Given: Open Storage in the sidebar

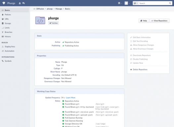Looking at the screenshot, I should [15, 23].
